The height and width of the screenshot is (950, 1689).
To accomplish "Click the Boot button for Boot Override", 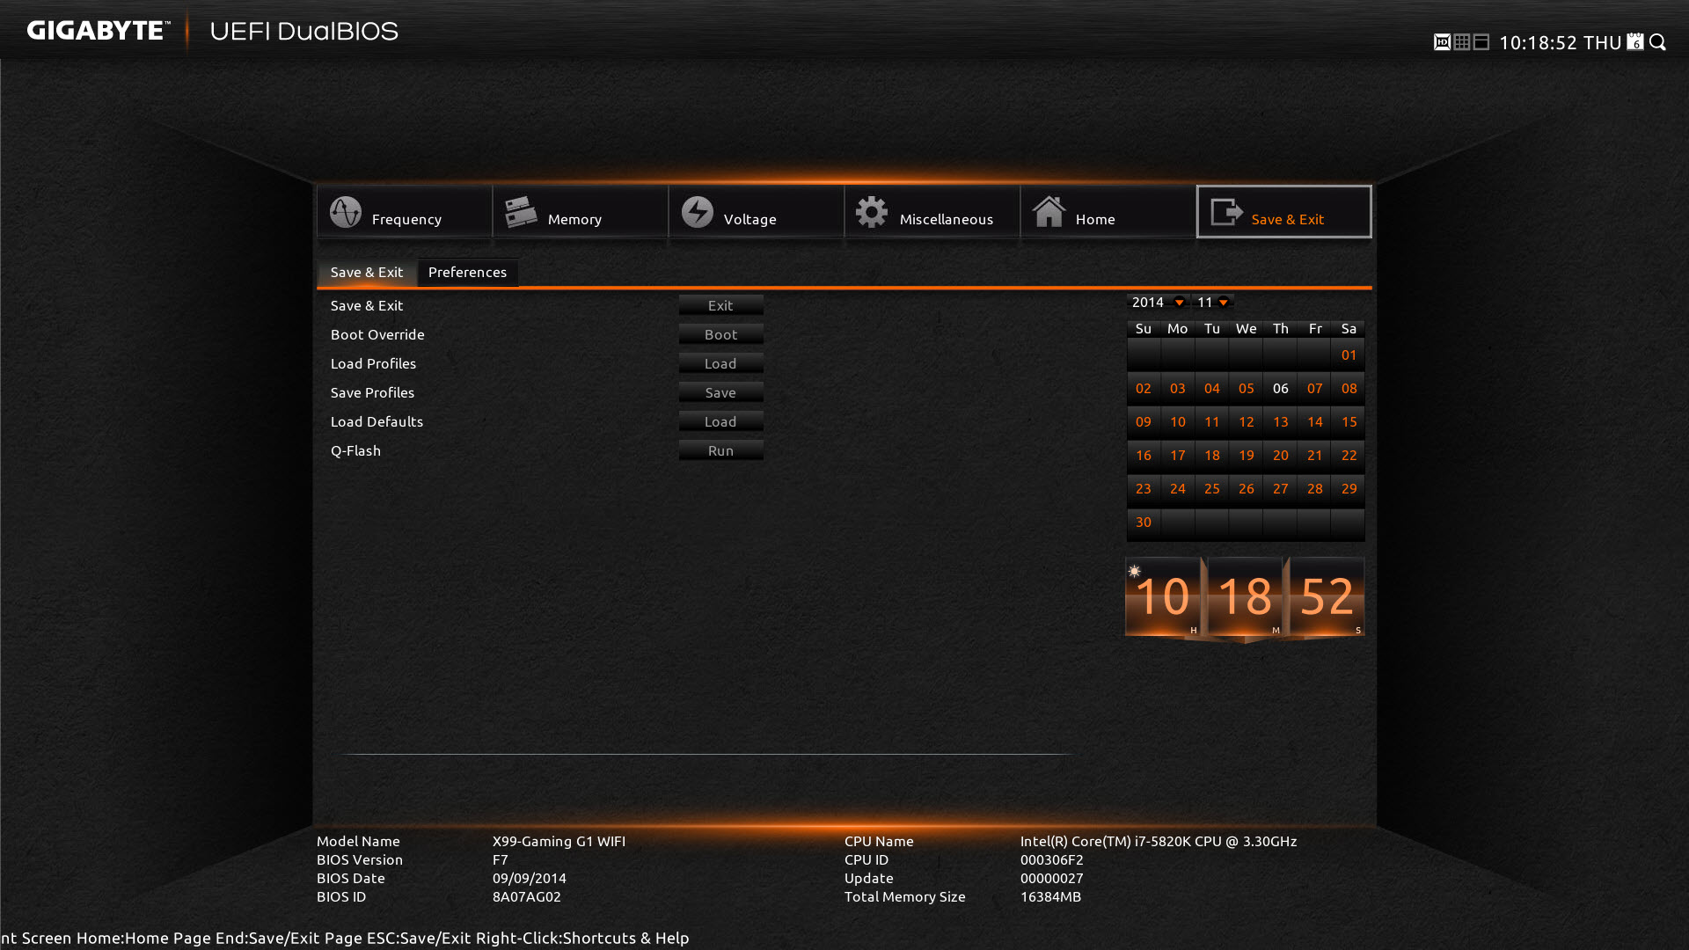I will (x=720, y=334).
